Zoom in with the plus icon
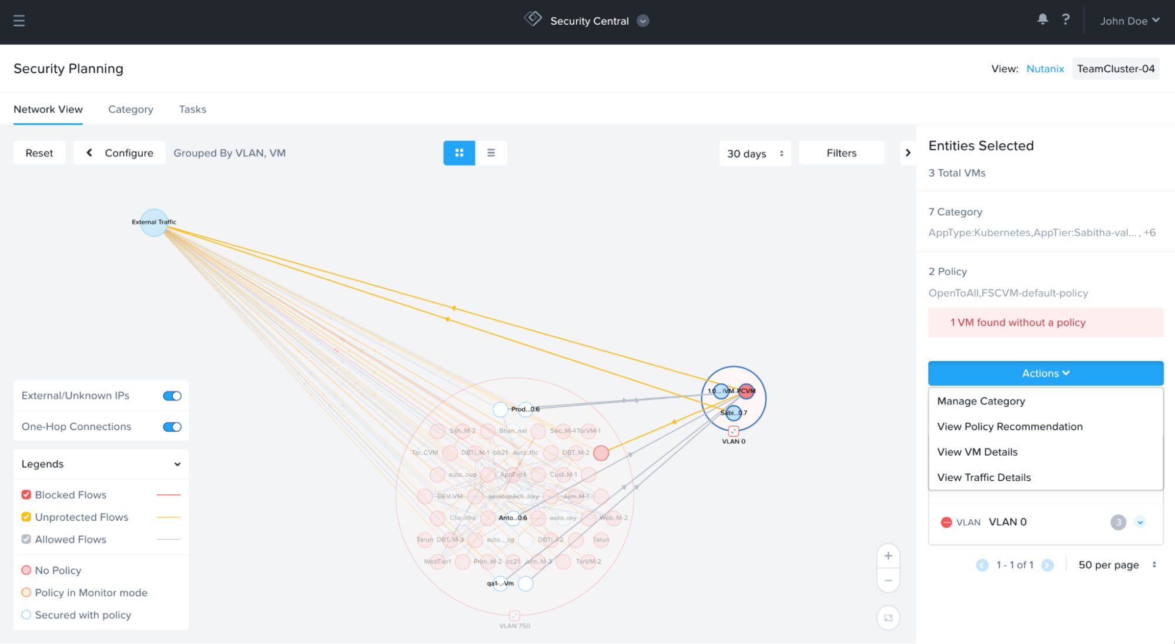The height and width of the screenshot is (644, 1175). pyautogui.click(x=888, y=555)
